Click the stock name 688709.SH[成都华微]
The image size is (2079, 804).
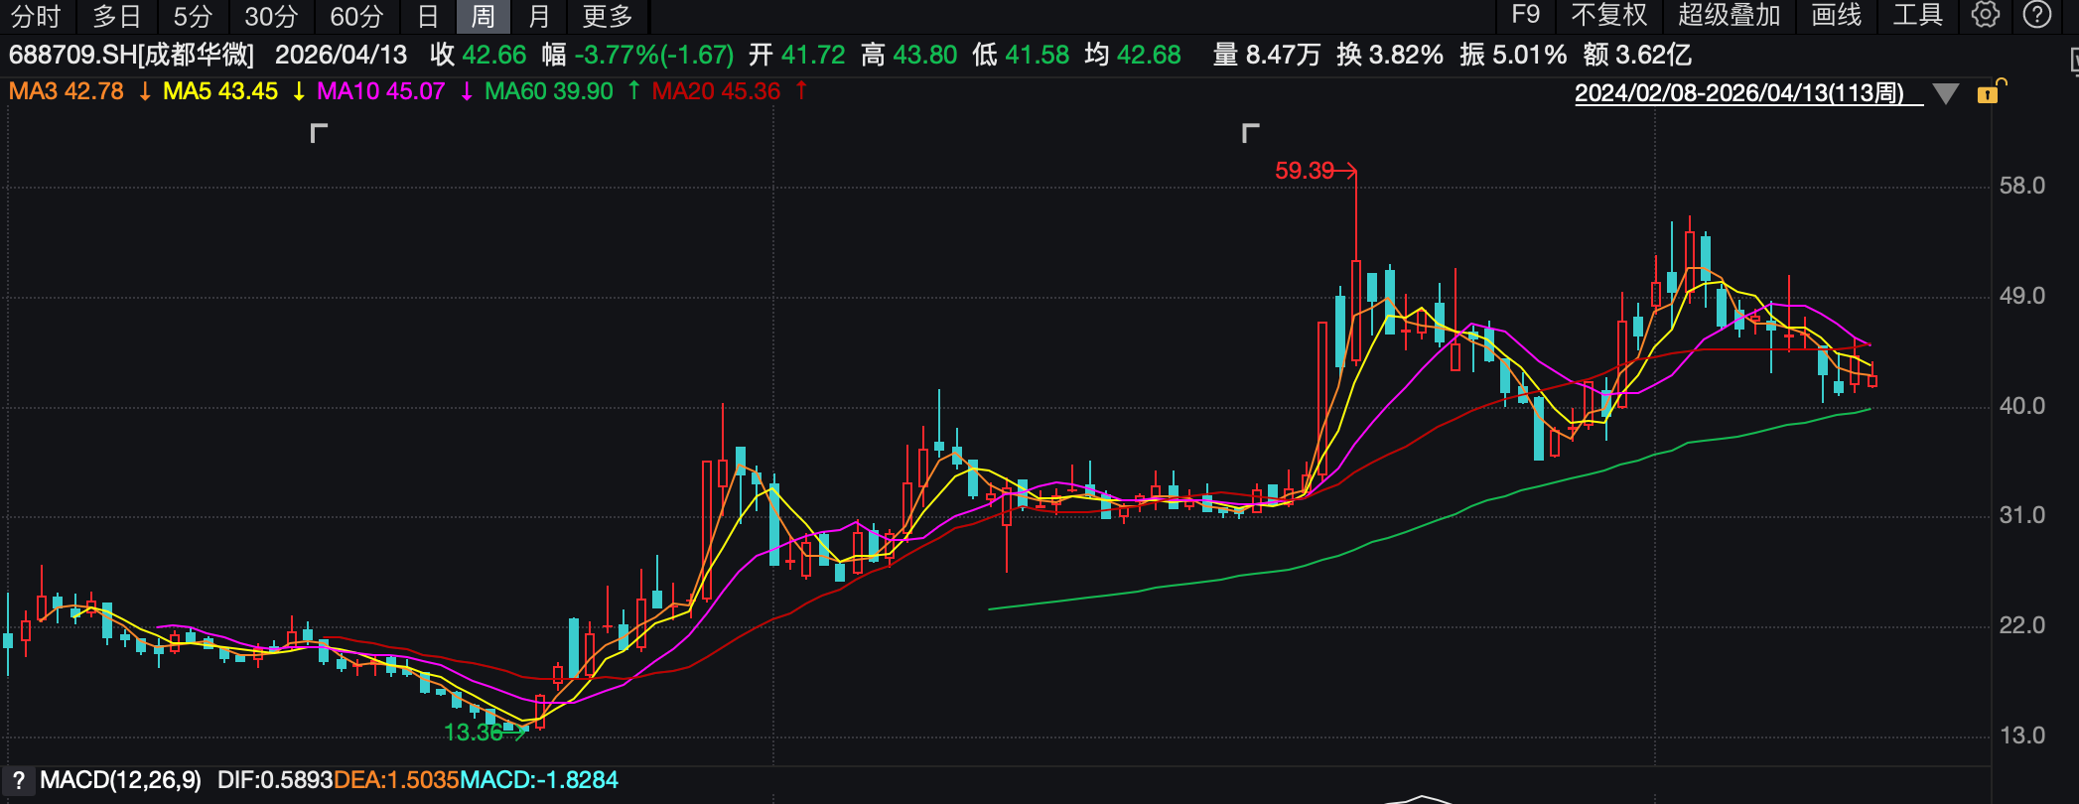(x=131, y=55)
